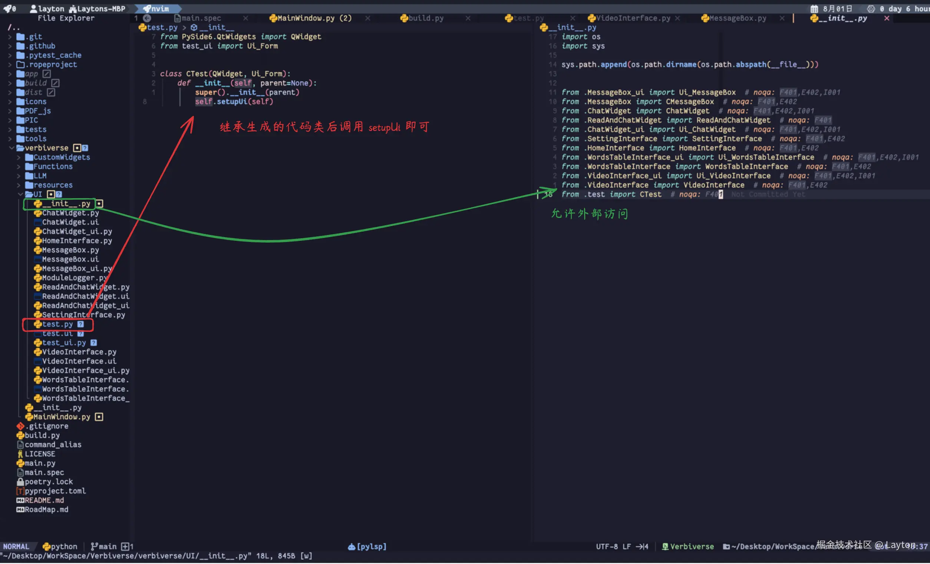Click the calendar icon in top bar
The width and height of the screenshot is (930, 564).
tap(814, 9)
